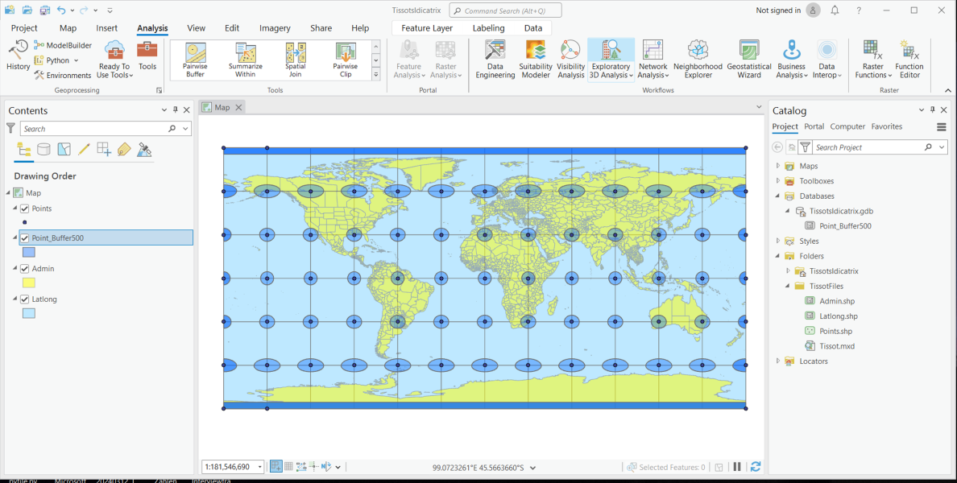Image resolution: width=957 pixels, height=483 pixels.
Task: Switch Contents to List By Data Source
Action: coord(43,149)
